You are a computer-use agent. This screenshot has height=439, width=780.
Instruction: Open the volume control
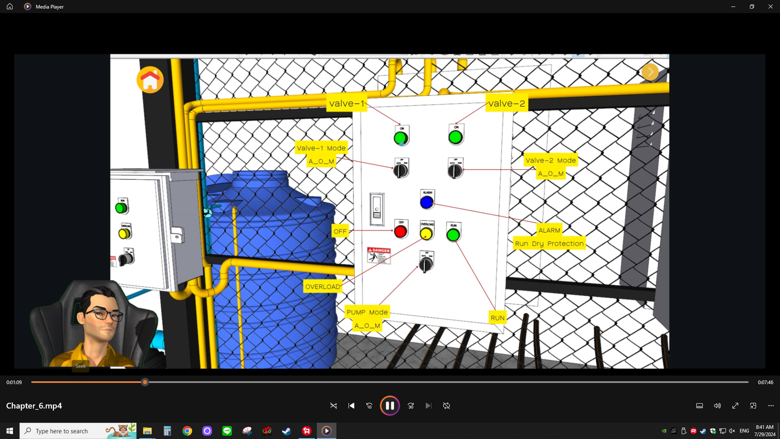tap(717, 405)
